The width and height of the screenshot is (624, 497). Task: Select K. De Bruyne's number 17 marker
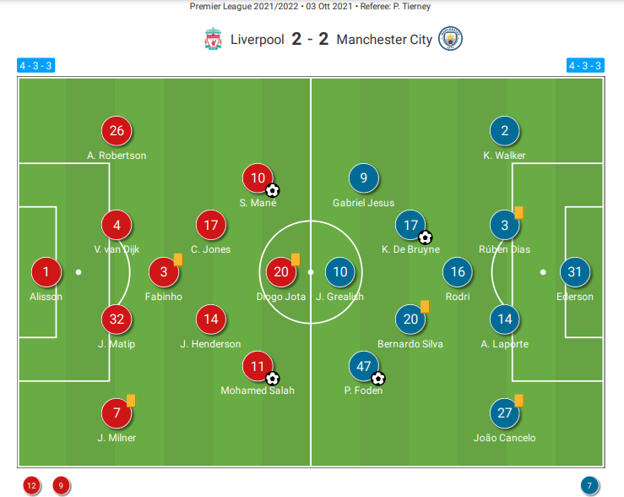click(x=410, y=225)
